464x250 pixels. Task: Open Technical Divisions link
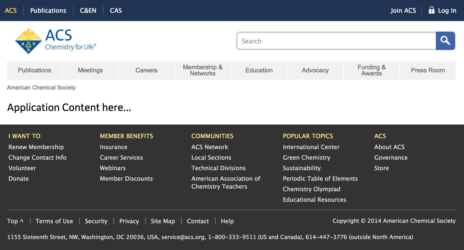pyautogui.click(x=218, y=168)
